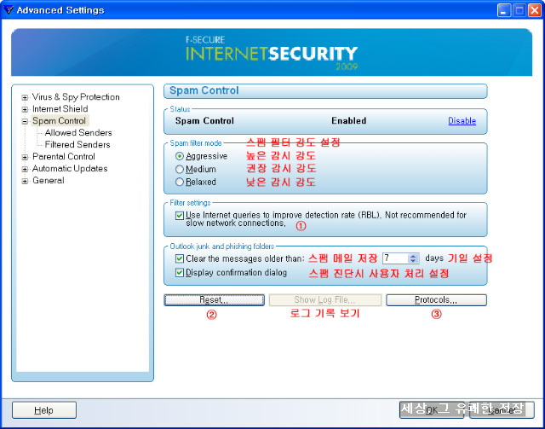Viewport: 545px width, 429px height.
Task: Expand the General tree node
Action: coord(25,181)
